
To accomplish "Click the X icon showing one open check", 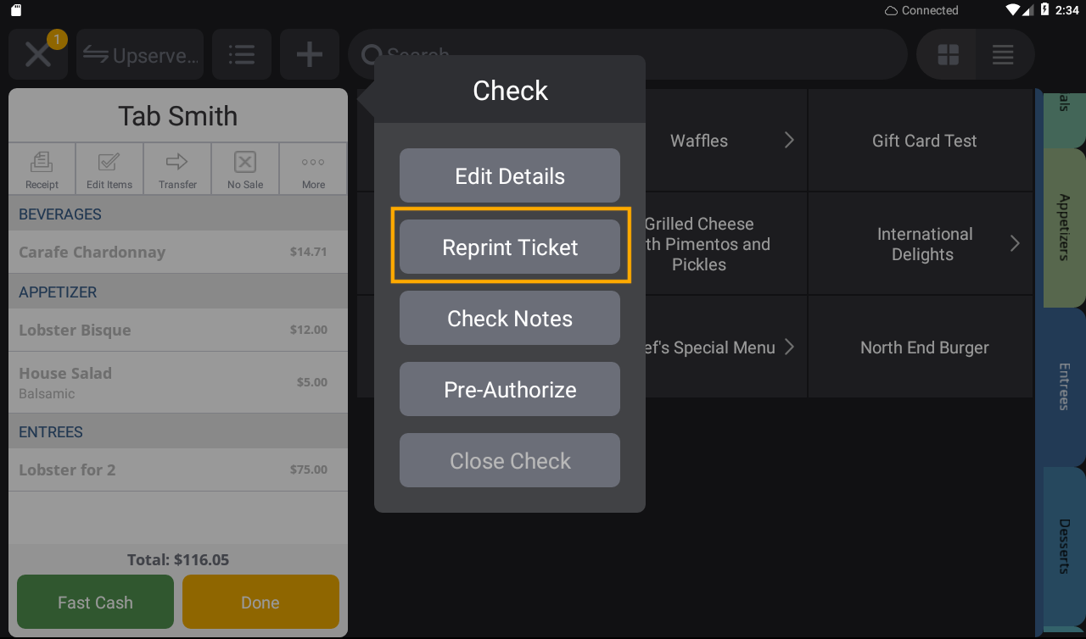I will [37, 54].
